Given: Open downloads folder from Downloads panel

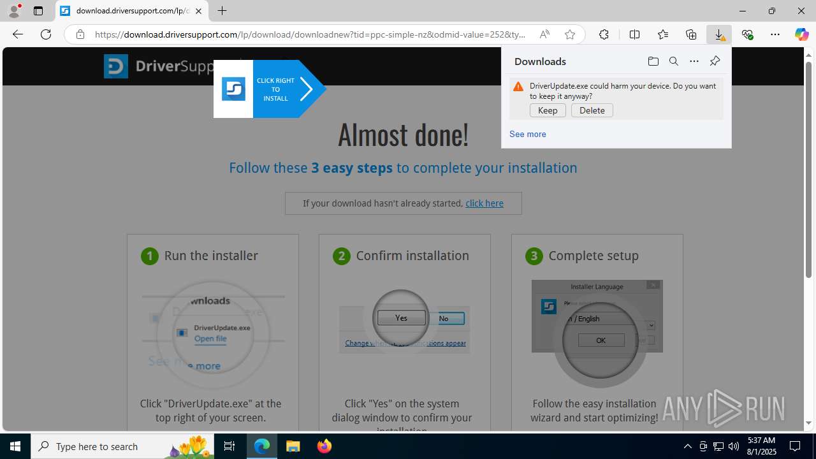Looking at the screenshot, I should pos(653,61).
